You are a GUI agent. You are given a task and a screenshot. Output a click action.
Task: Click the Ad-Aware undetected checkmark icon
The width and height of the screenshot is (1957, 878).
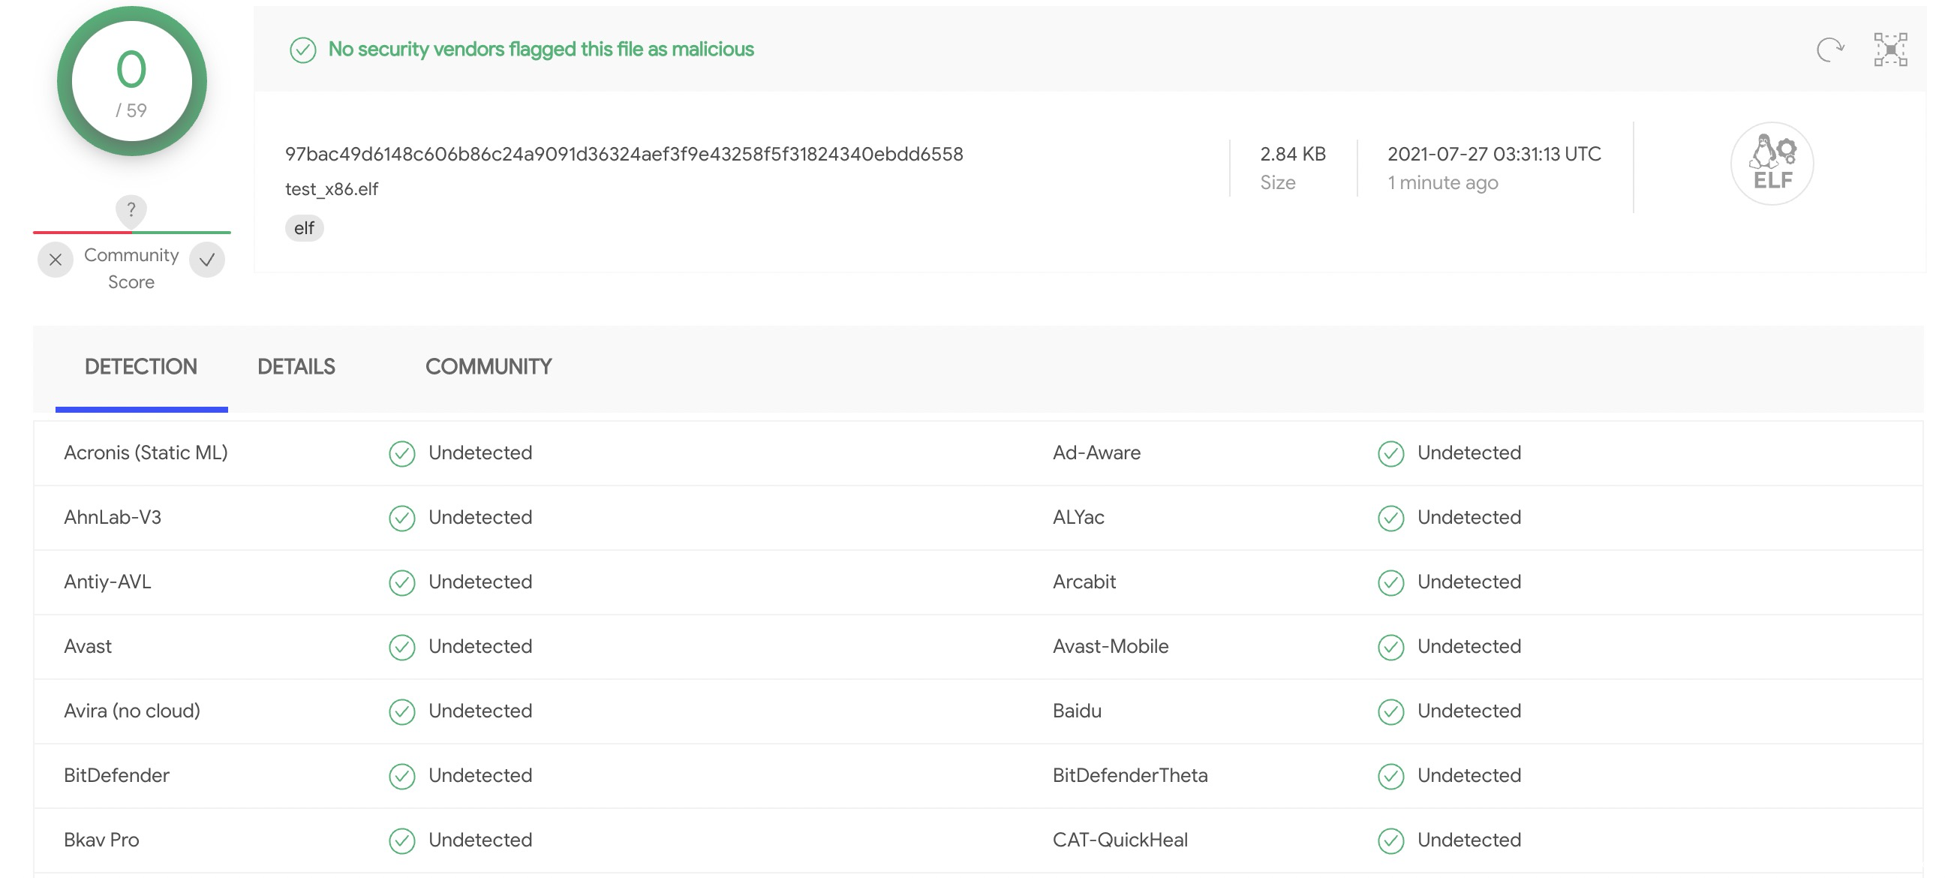pyautogui.click(x=1390, y=453)
